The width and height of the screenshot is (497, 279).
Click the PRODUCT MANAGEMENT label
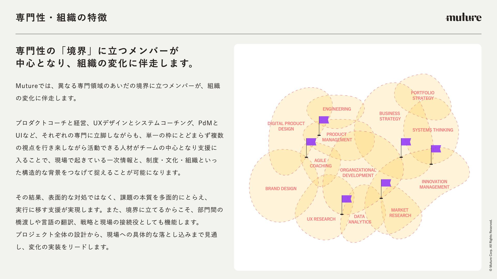pos(337,137)
